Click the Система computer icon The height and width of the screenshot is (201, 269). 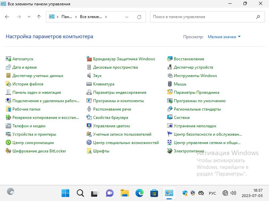(x=170, y=118)
